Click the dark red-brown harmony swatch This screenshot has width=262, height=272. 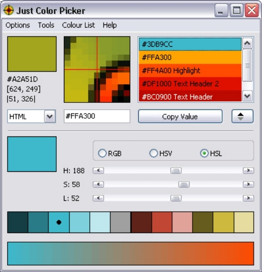[141, 222]
